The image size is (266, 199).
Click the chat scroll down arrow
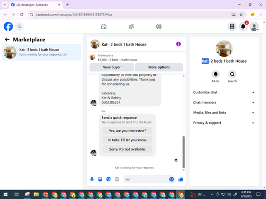point(184,170)
